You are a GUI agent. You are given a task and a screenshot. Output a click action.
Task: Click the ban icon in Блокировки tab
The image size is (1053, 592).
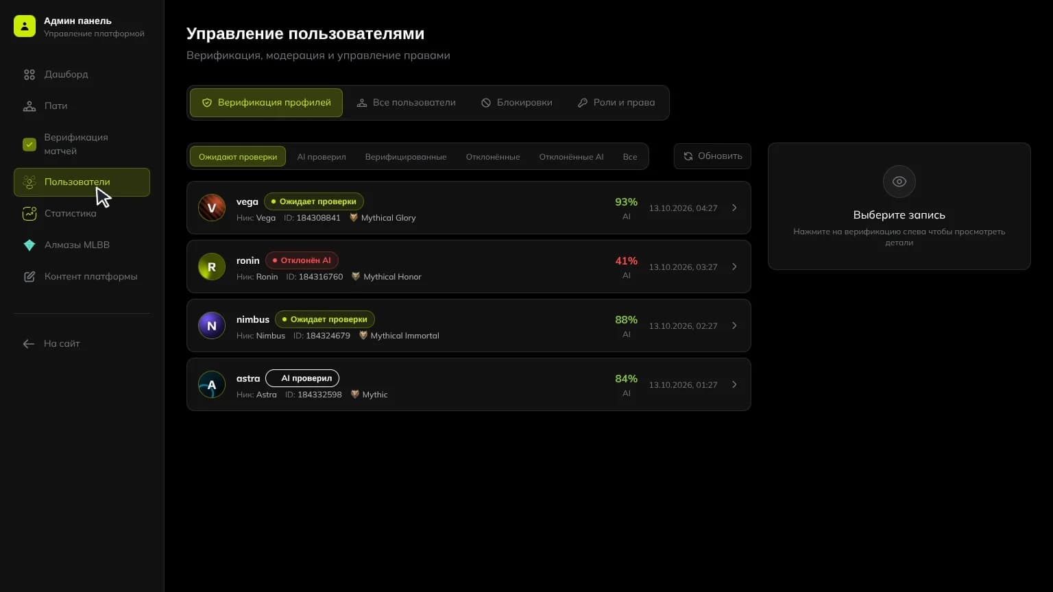pos(486,103)
